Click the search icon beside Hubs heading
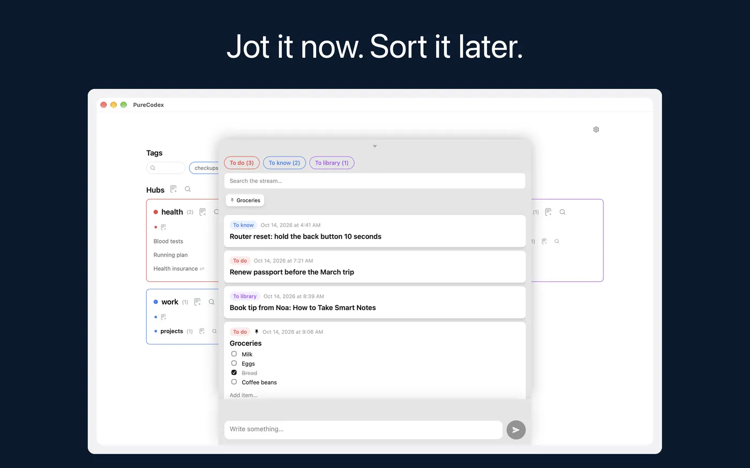Image resolution: width=750 pixels, height=468 pixels. point(187,189)
